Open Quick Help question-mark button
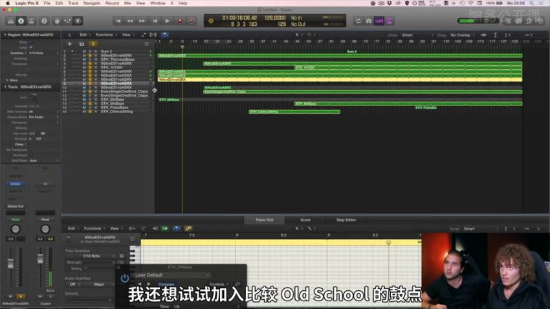Viewport: 550px width, 309px height. pos(44,21)
